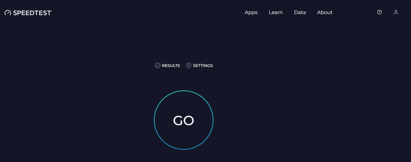Screen dimensions: 411x162
Task: Click the Speedtest gauge logo icon
Action: click(8, 12)
